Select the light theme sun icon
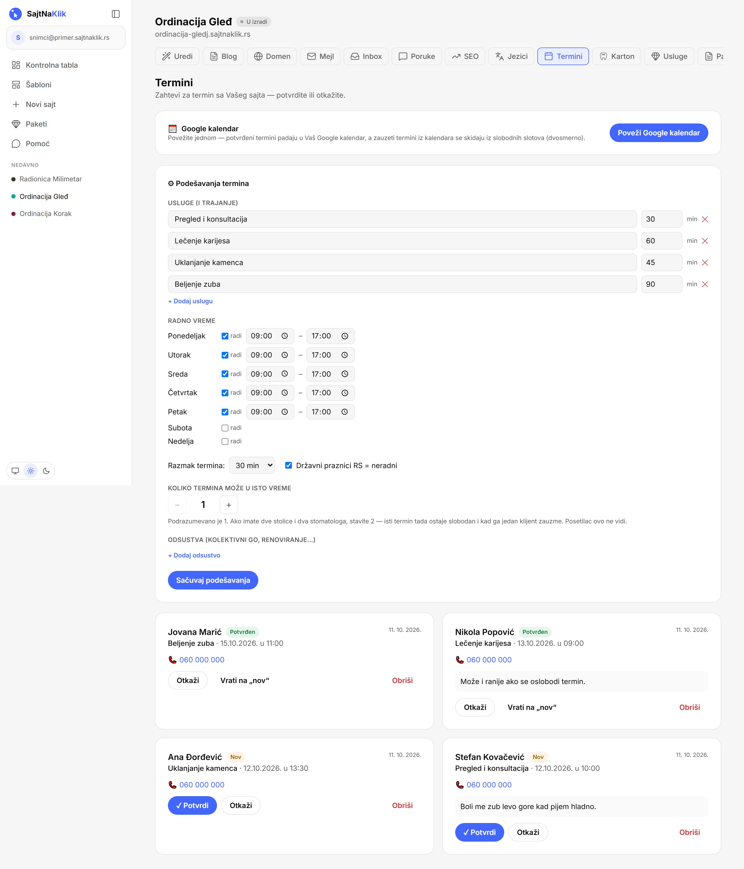The width and height of the screenshot is (744, 869). [31, 471]
